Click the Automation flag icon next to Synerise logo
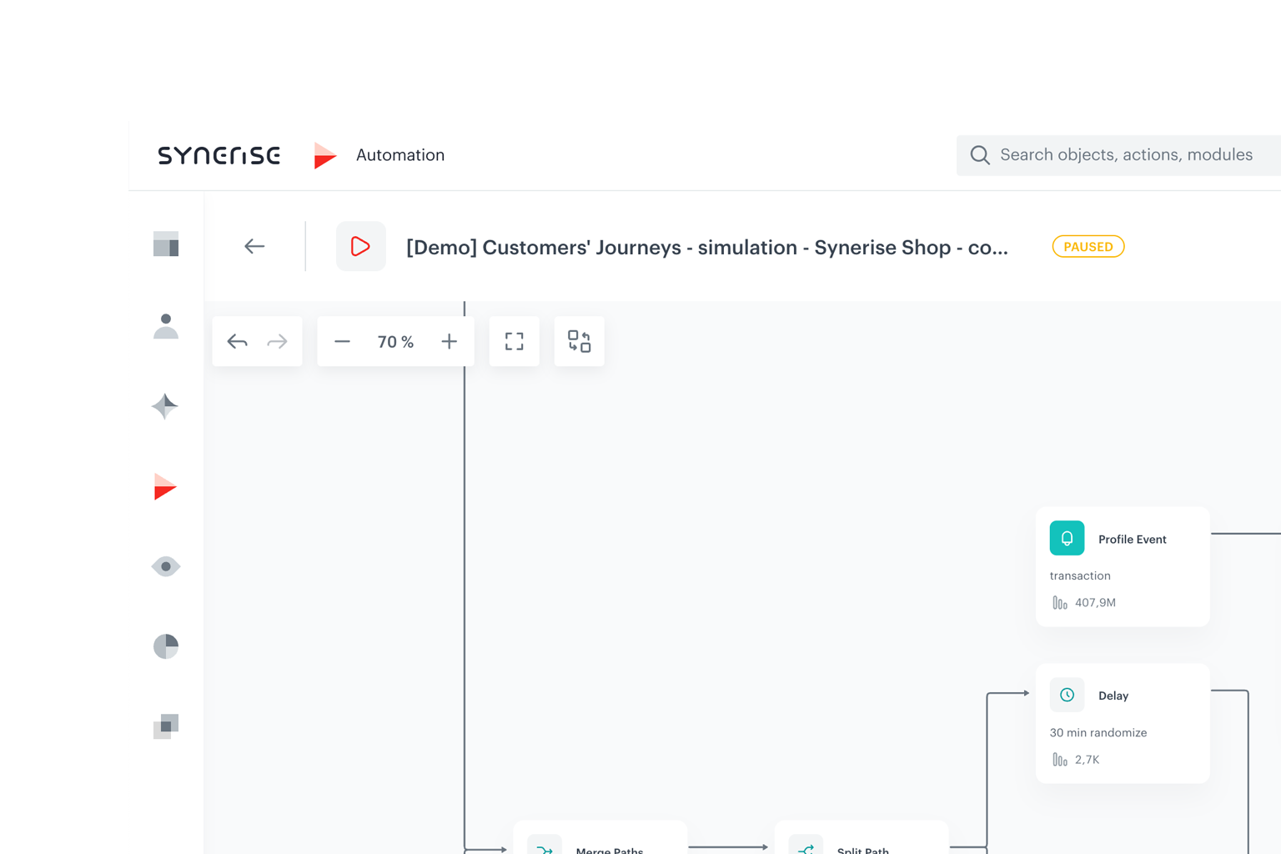The height and width of the screenshot is (854, 1281). [325, 155]
